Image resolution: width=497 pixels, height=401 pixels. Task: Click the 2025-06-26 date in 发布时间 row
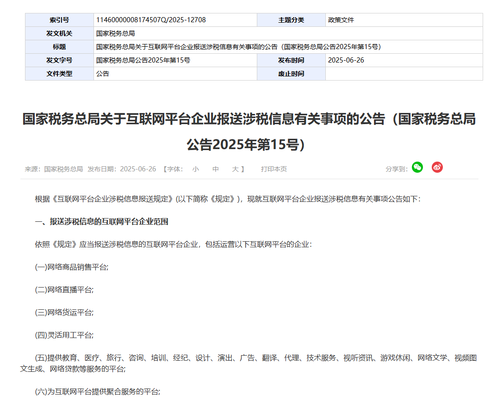click(346, 60)
